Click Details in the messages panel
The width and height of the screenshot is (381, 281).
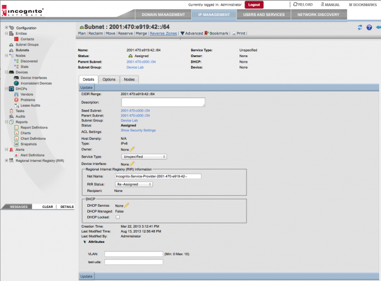coord(67,207)
